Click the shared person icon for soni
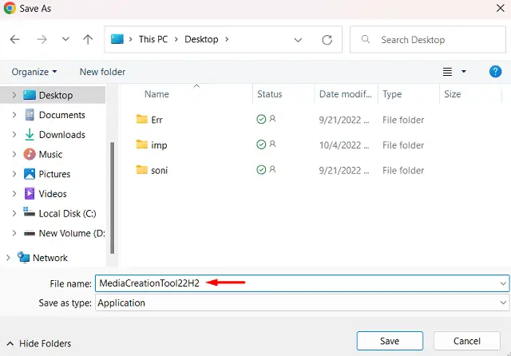 [x=272, y=169]
